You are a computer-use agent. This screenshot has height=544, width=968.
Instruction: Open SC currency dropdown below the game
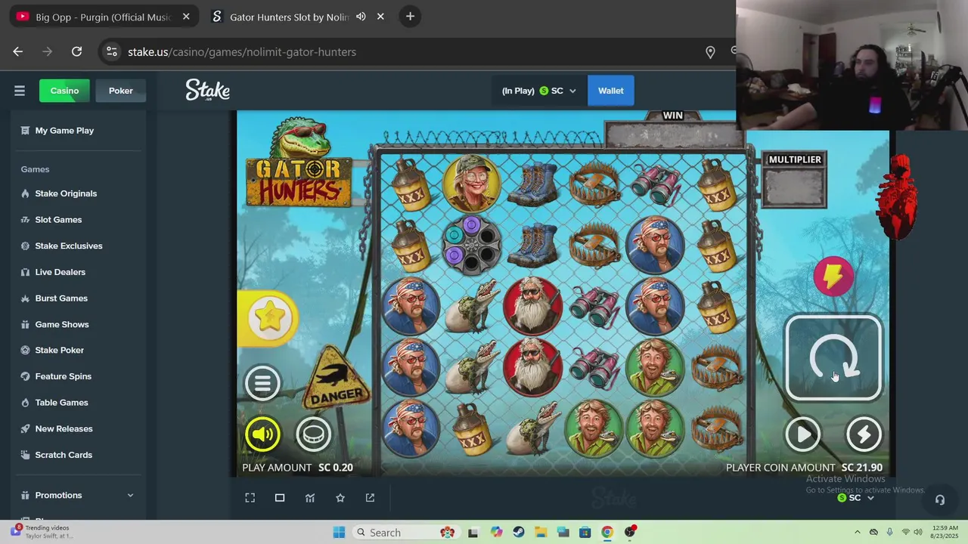(856, 498)
